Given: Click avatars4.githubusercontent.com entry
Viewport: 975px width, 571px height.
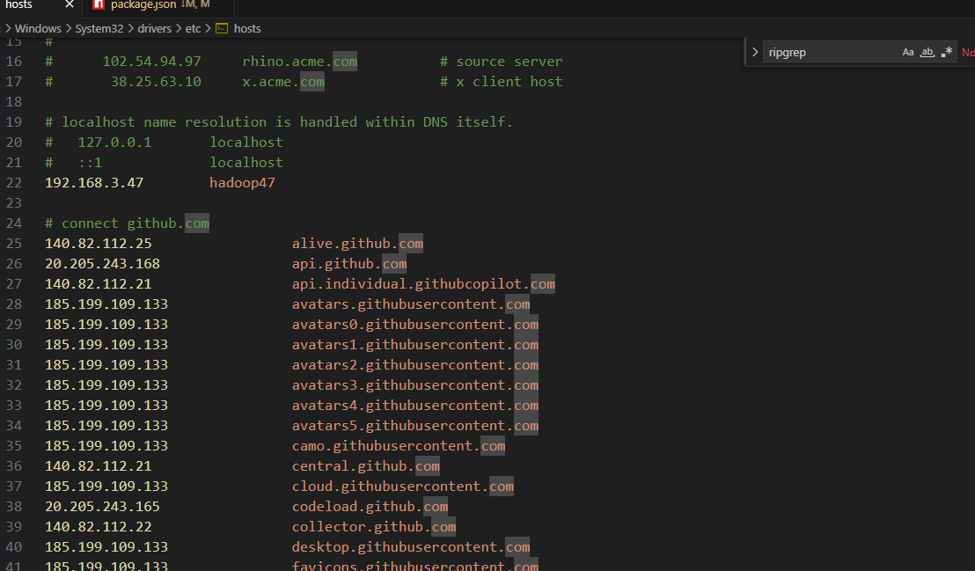Looking at the screenshot, I should point(415,405).
